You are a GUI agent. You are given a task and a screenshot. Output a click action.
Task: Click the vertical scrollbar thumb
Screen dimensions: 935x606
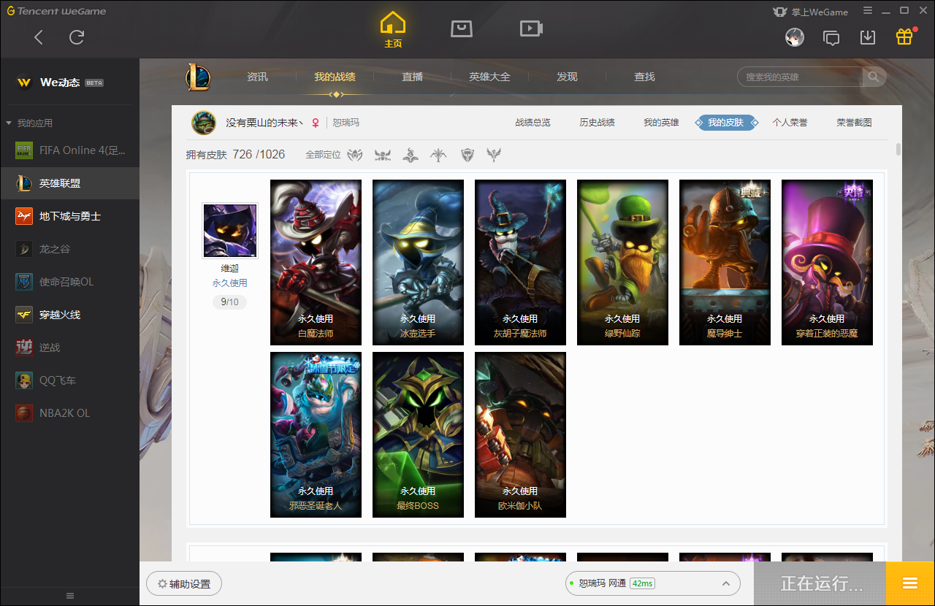(898, 150)
